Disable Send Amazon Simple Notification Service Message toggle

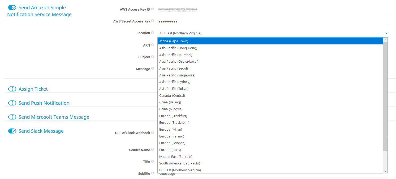pos(12,8)
